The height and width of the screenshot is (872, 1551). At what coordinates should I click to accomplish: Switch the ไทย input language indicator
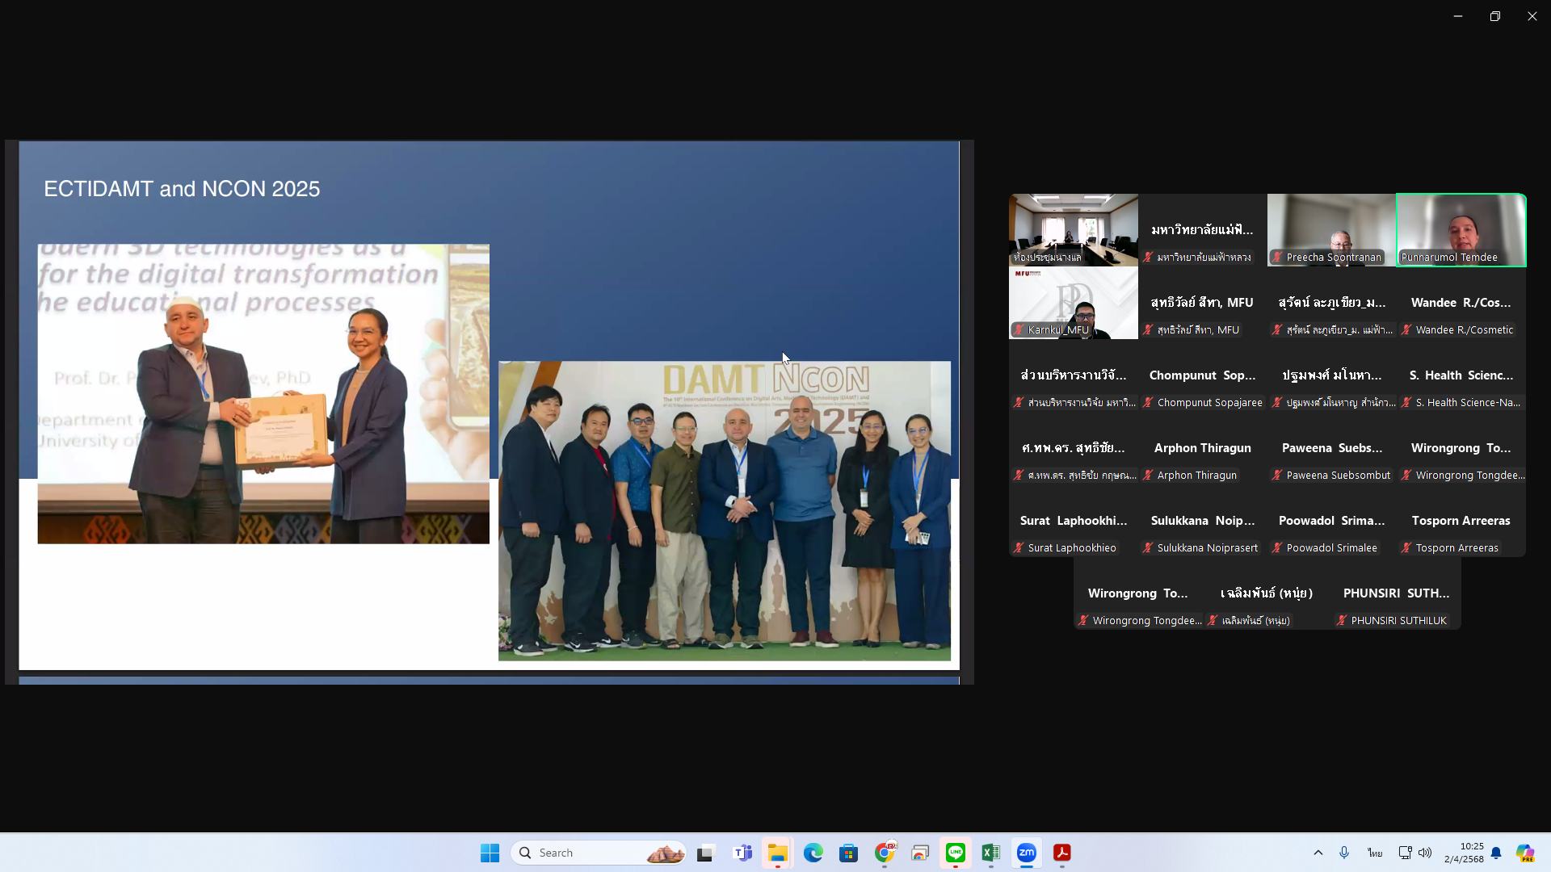click(1374, 853)
